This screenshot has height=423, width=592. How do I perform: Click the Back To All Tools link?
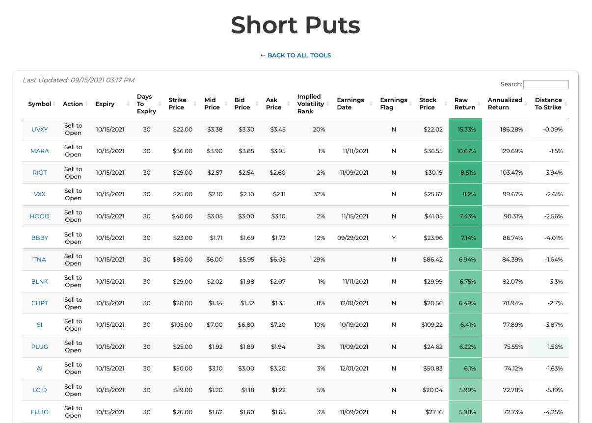point(296,55)
